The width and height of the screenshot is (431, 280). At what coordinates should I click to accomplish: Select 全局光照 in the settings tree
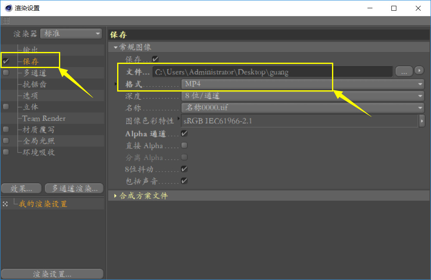39,141
